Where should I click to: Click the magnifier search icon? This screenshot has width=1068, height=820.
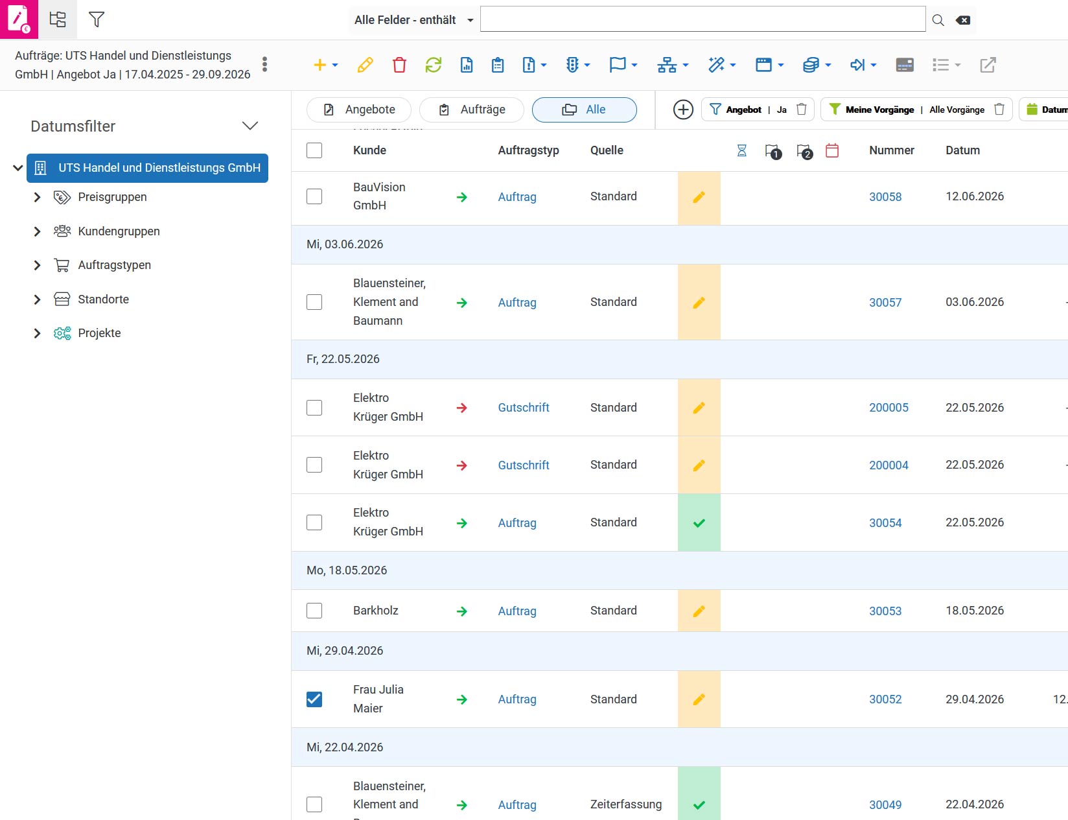click(938, 20)
